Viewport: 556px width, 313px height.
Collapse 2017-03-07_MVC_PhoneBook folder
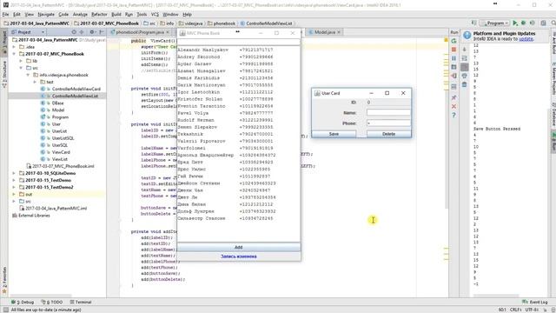coord(14,54)
